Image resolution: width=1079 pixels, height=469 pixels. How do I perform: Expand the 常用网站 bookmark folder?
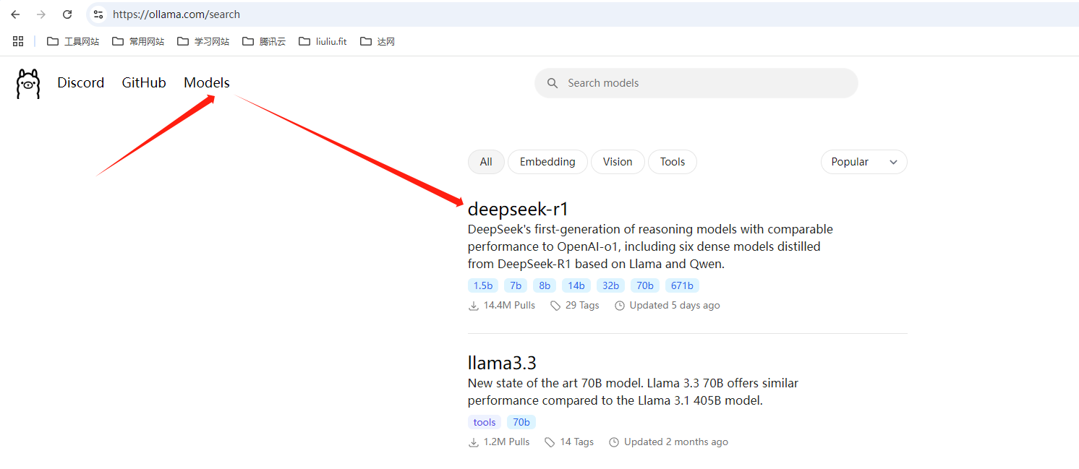tap(138, 42)
